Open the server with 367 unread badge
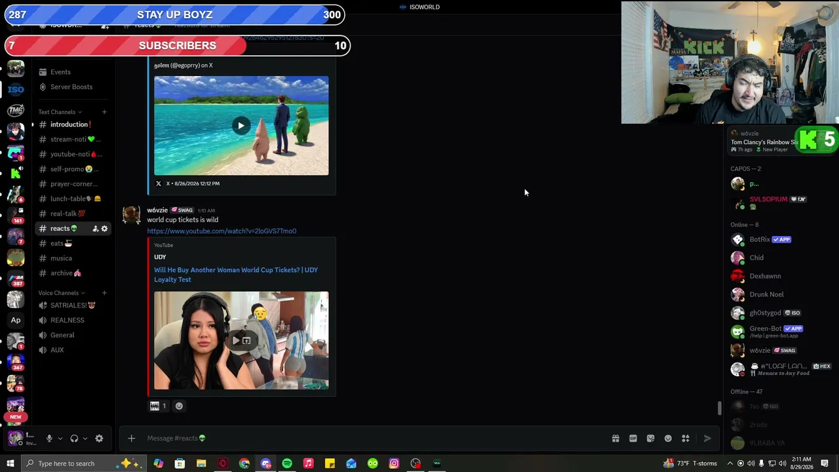This screenshot has height=472, width=839. (x=16, y=362)
